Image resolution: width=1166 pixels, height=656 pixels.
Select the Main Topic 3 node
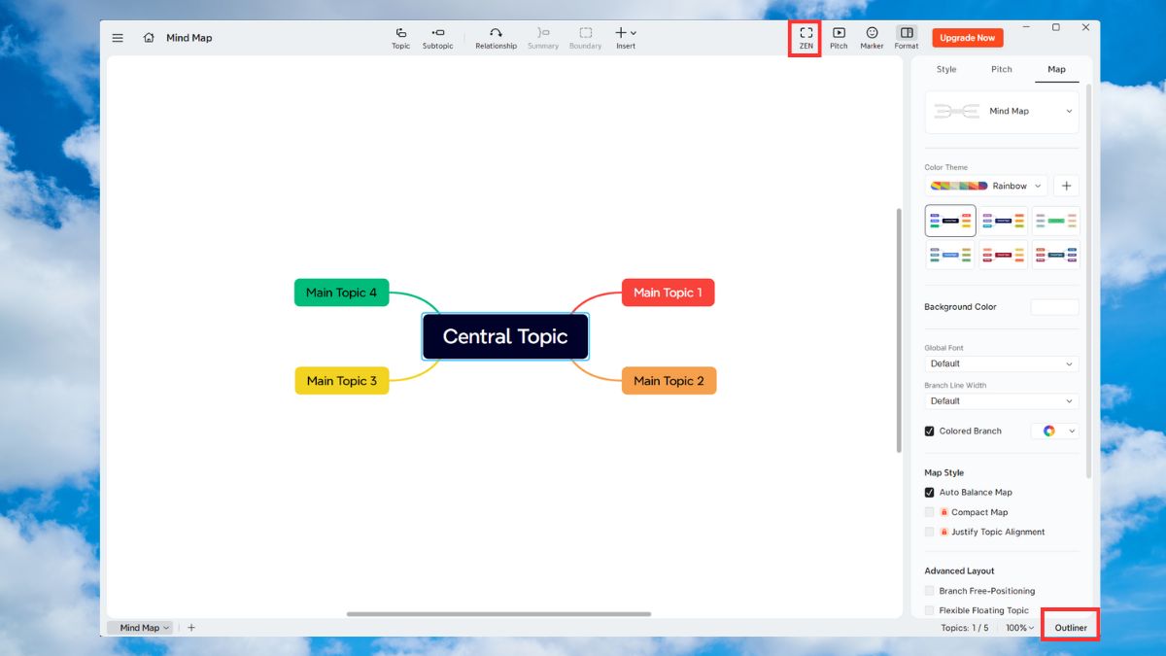[x=342, y=381]
